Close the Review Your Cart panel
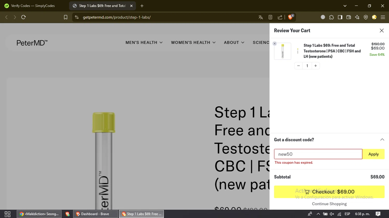This screenshot has width=389, height=218. point(382,31)
